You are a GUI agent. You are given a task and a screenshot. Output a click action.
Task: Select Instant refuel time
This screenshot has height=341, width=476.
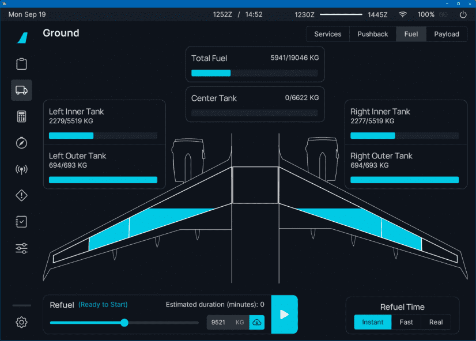372,322
